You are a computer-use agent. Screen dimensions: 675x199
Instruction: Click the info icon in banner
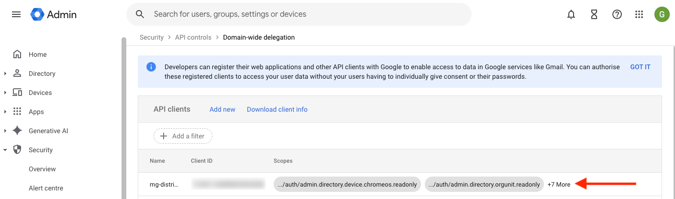click(151, 67)
